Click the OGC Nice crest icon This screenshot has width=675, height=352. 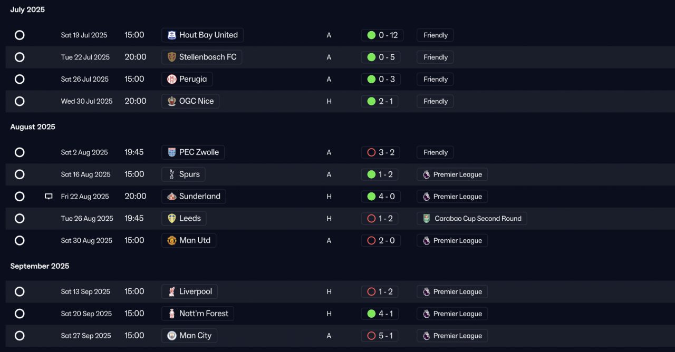tap(171, 102)
